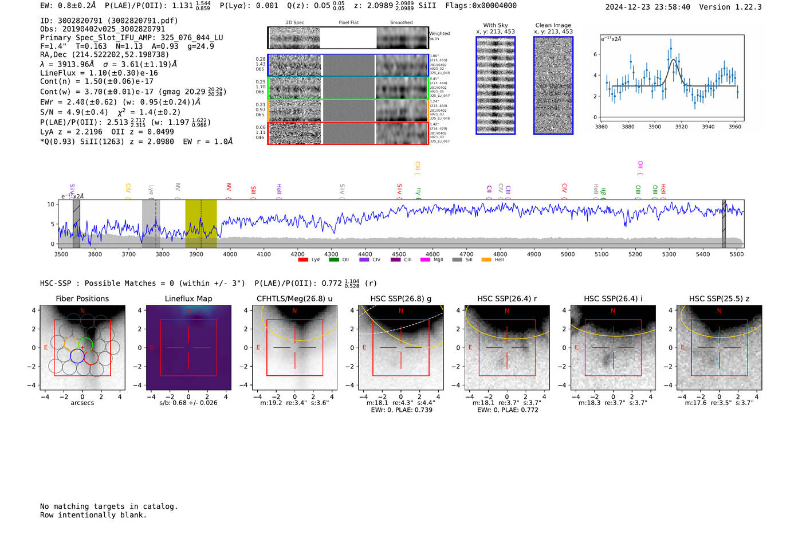Click the Flags:0x00004000 text
Viewport: 802px width, 546px height.
coord(481,6)
